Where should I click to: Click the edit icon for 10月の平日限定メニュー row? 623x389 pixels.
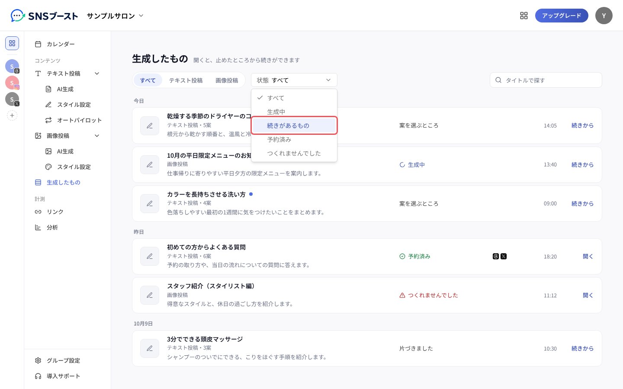tap(150, 165)
